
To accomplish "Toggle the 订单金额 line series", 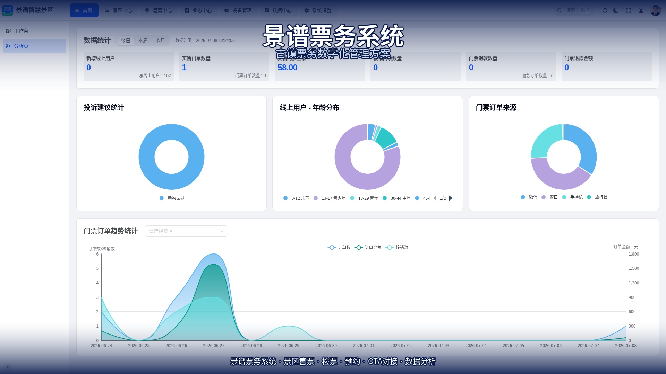I will 368,247.
